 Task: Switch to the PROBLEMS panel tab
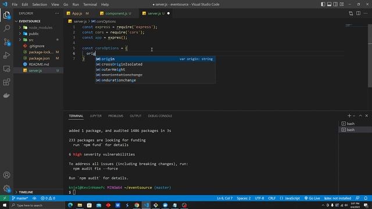point(116,116)
